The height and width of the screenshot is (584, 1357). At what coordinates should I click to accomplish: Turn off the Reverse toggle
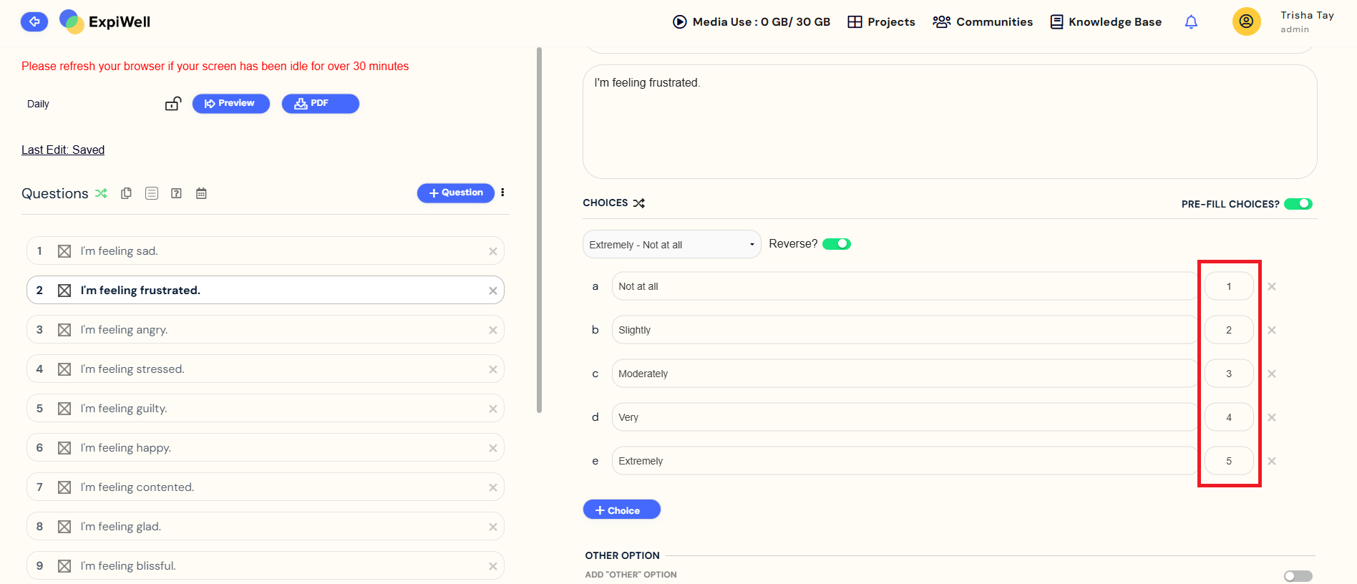coord(836,244)
